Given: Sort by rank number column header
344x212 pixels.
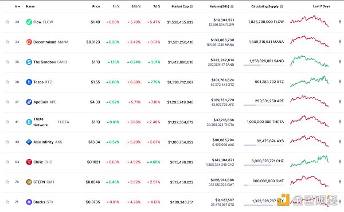Looking at the screenshot, I should (x=17, y=6).
